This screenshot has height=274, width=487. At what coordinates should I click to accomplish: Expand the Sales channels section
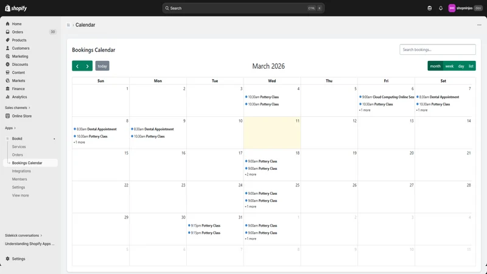pyautogui.click(x=18, y=108)
